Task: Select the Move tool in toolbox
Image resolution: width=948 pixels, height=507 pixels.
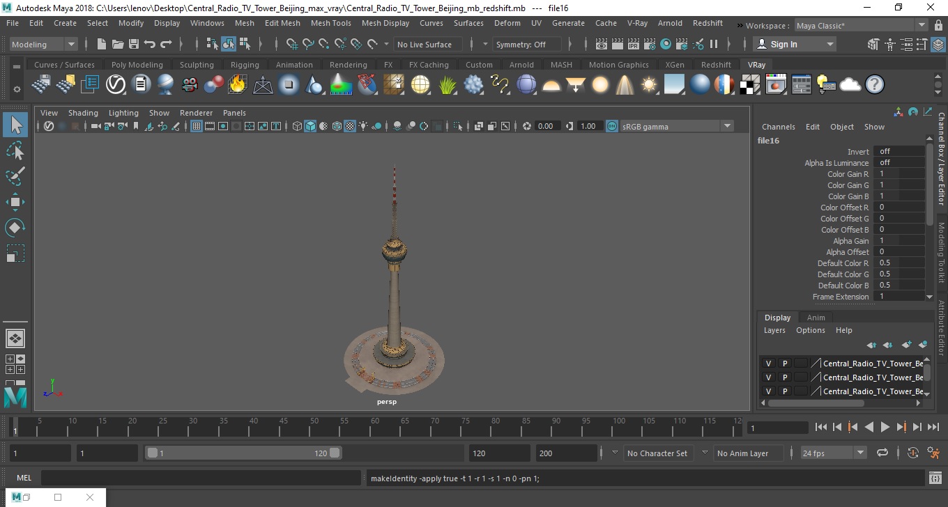Action: click(x=15, y=202)
